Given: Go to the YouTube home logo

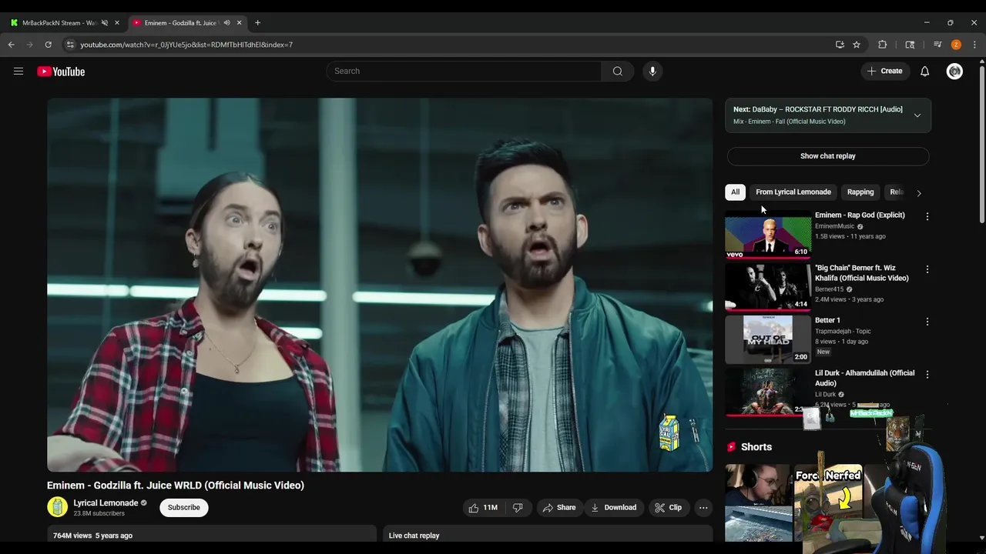Looking at the screenshot, I should click(61, 72).
